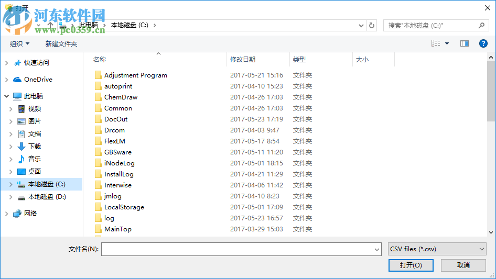Click the 取消 button
496x279 pixels.
point(463,265)
